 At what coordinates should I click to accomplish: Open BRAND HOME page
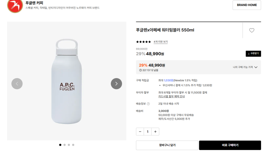tap(247, 5)
